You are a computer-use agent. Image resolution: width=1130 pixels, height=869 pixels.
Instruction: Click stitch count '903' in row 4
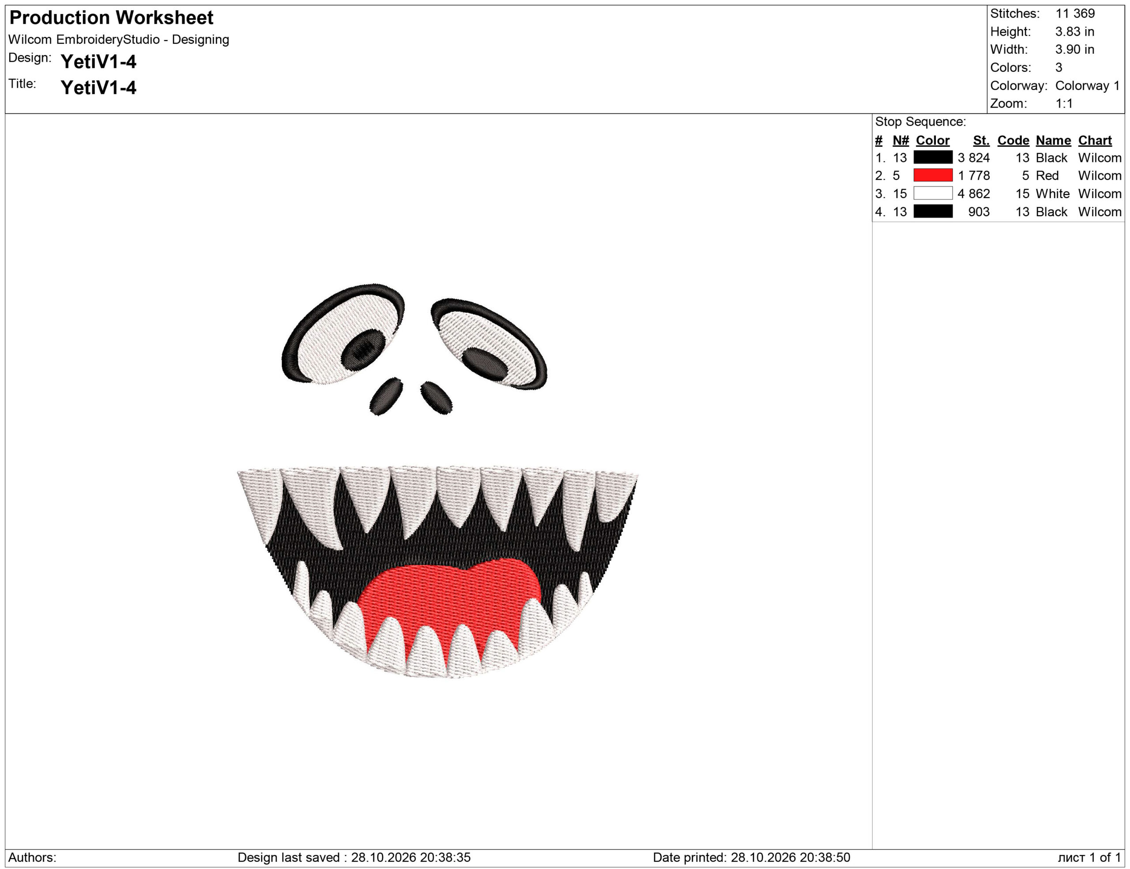coord(979,211)
